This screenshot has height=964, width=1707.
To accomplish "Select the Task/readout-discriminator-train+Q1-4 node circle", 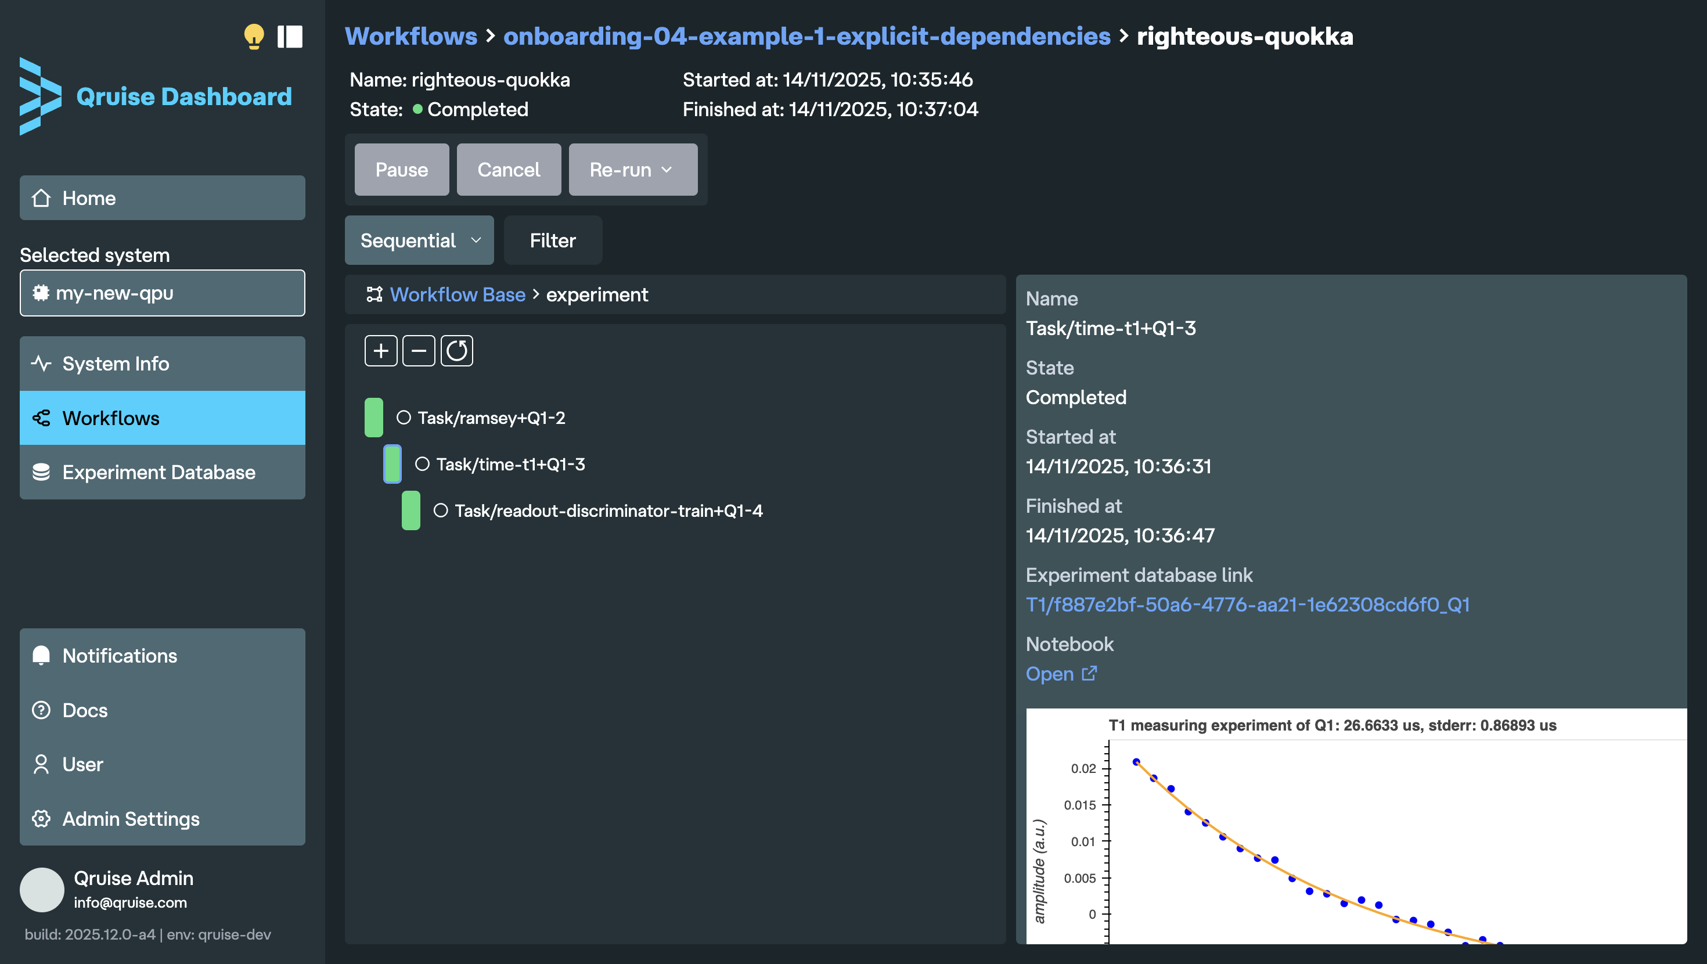I will coord(442,510).
